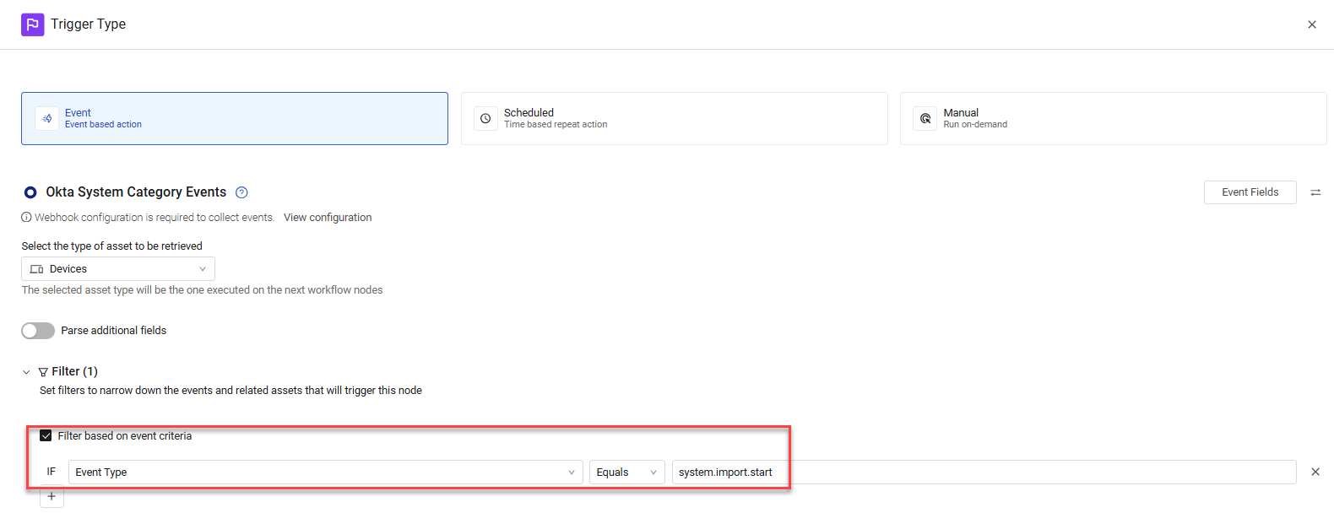Click the Scheduled clock icon
Image resolution: width=1334 pixels, height=513 pixels.
click(x=485, y=118)
